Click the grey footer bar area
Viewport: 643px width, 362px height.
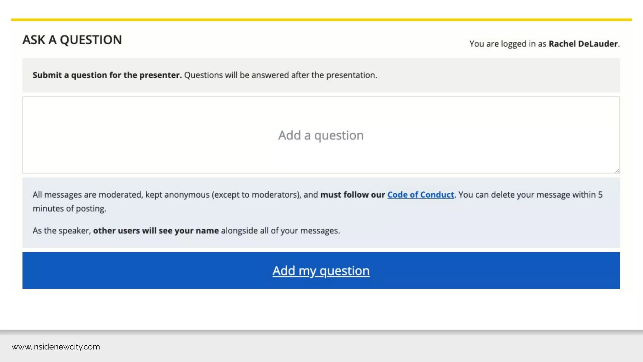point(377,347)
